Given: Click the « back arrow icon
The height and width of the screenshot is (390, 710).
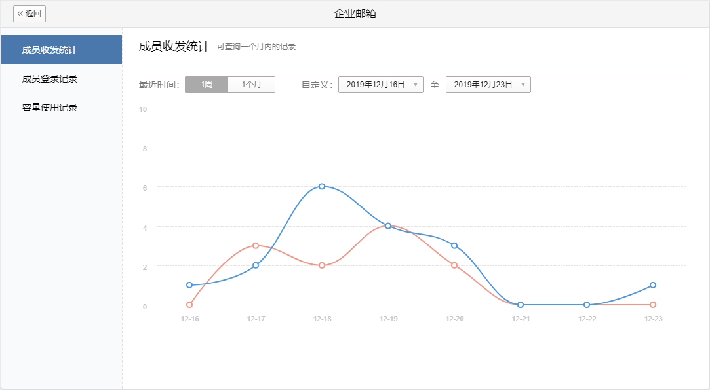Looking at the screenshot, I should [x=21, y=14].
